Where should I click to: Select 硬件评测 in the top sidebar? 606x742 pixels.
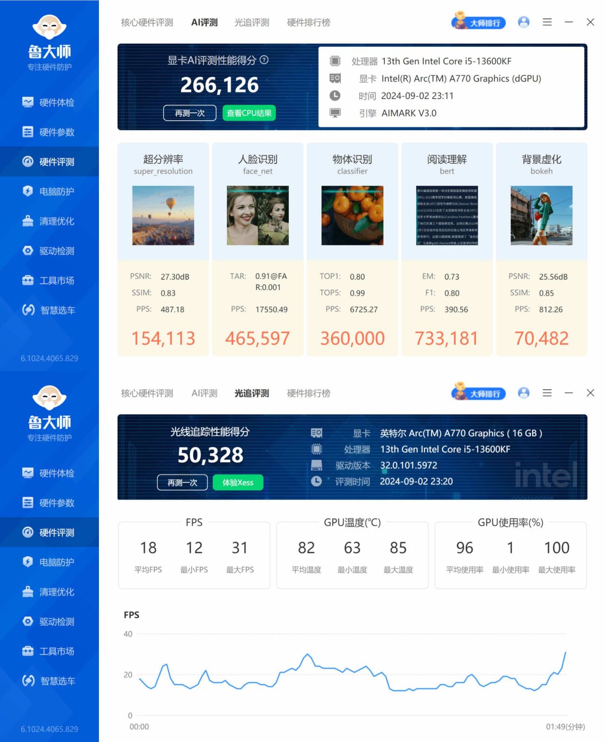(49, 161)
